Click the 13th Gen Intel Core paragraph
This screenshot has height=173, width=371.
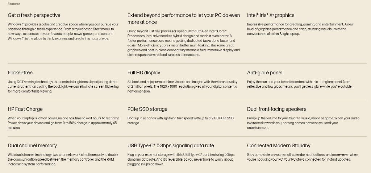tap(184, 43)
